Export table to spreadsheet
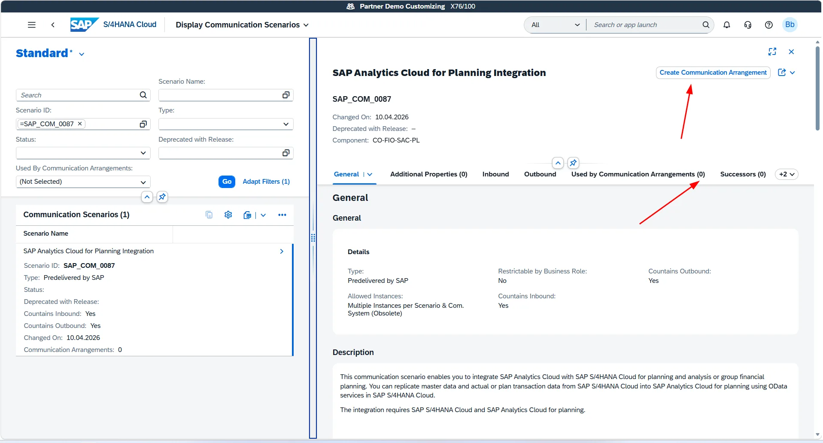 (247, 215)
